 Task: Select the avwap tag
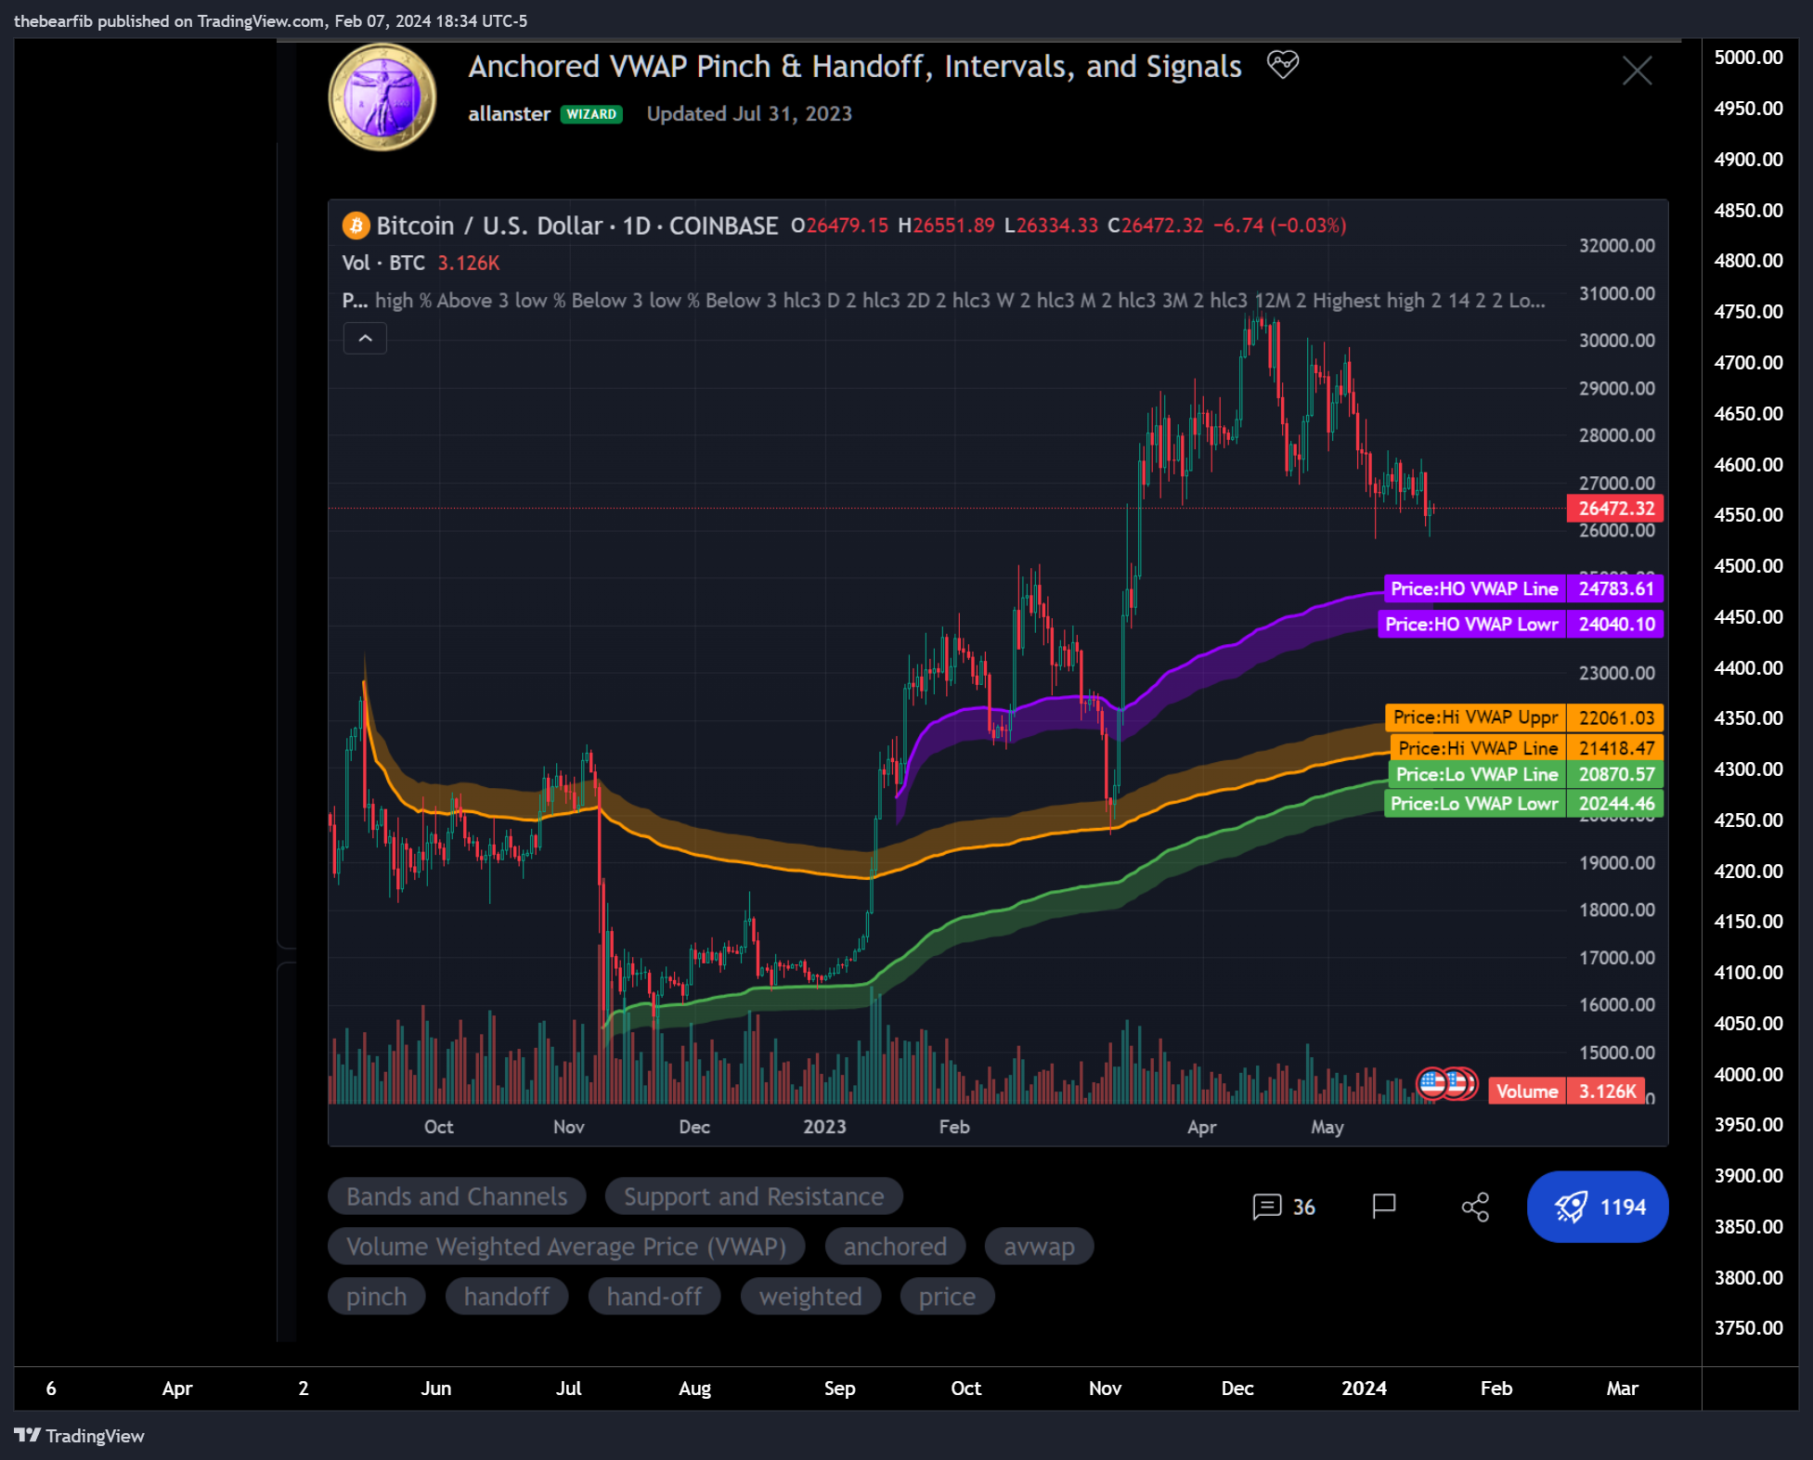1039,1247
